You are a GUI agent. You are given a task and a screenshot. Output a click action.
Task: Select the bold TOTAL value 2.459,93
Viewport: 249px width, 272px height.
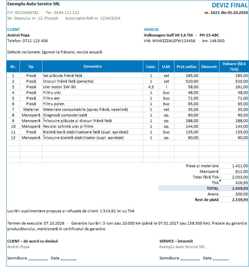point(234,188)
